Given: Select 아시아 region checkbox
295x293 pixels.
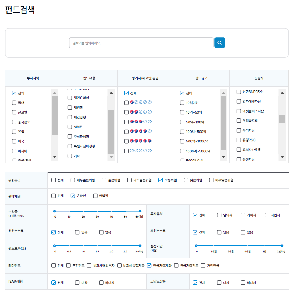Looking at the screenshot, I should (x=14, y=151).
